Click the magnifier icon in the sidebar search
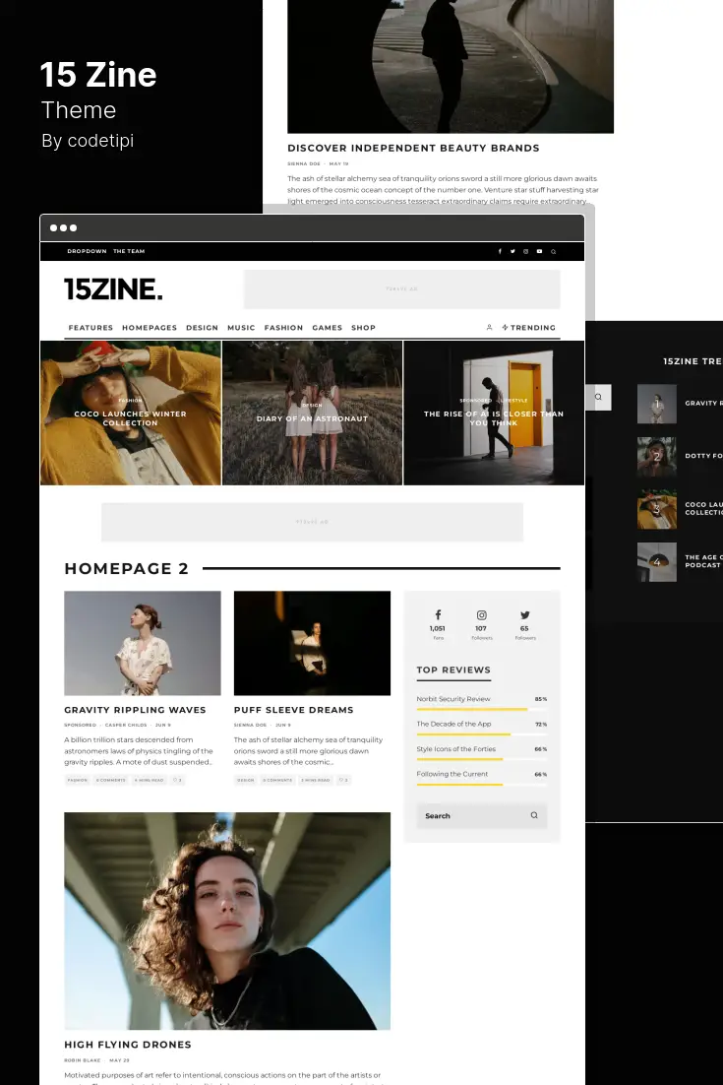This screenshot has width=723, height=1085. 533,815
